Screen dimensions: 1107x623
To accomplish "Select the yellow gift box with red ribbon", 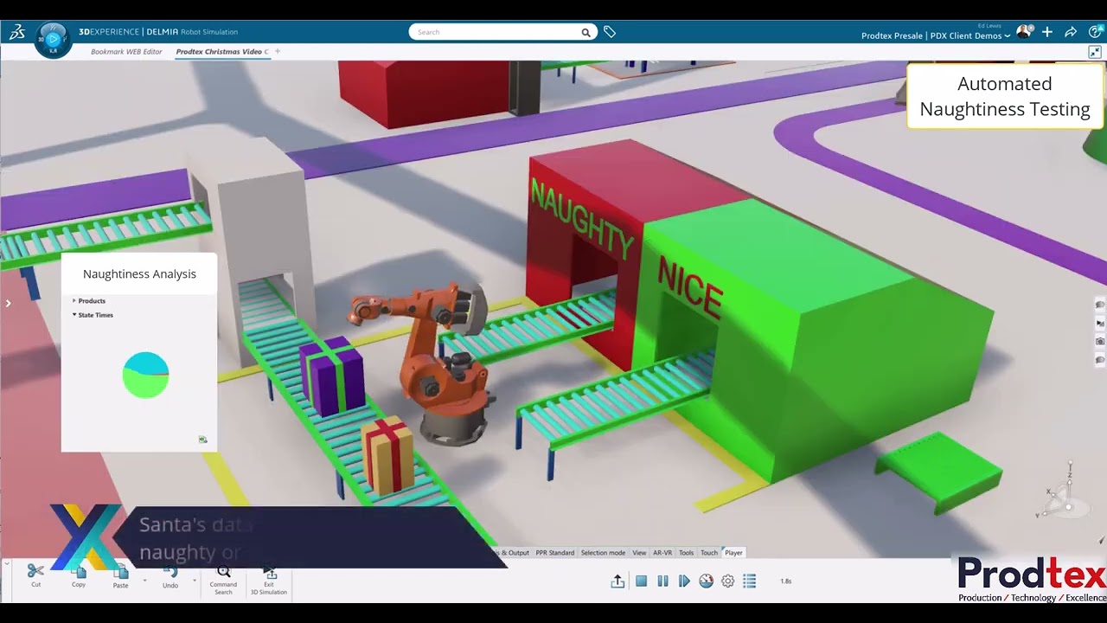I will [x=387, y=455].
